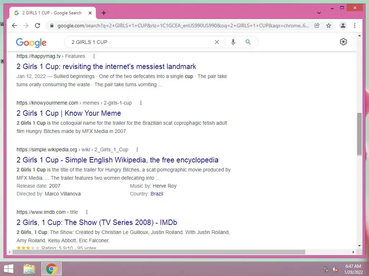Click the scroll-up arrow of page
The image size is (369, 276).
[x=359, y=36]
